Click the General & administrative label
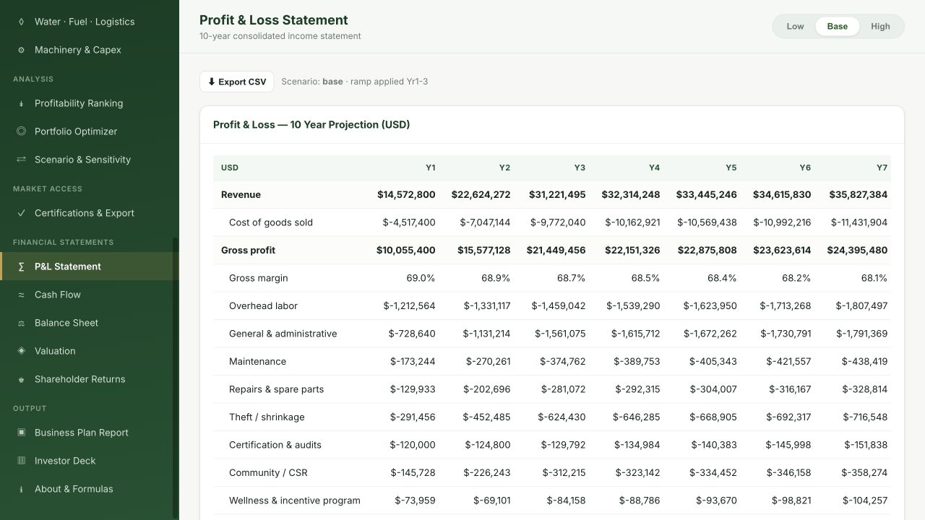Screen dimensions: 925x520 click(283, 334)
